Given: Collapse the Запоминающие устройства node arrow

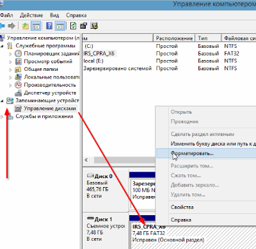Looking at the screenshot, I should [x=2, y=101].
